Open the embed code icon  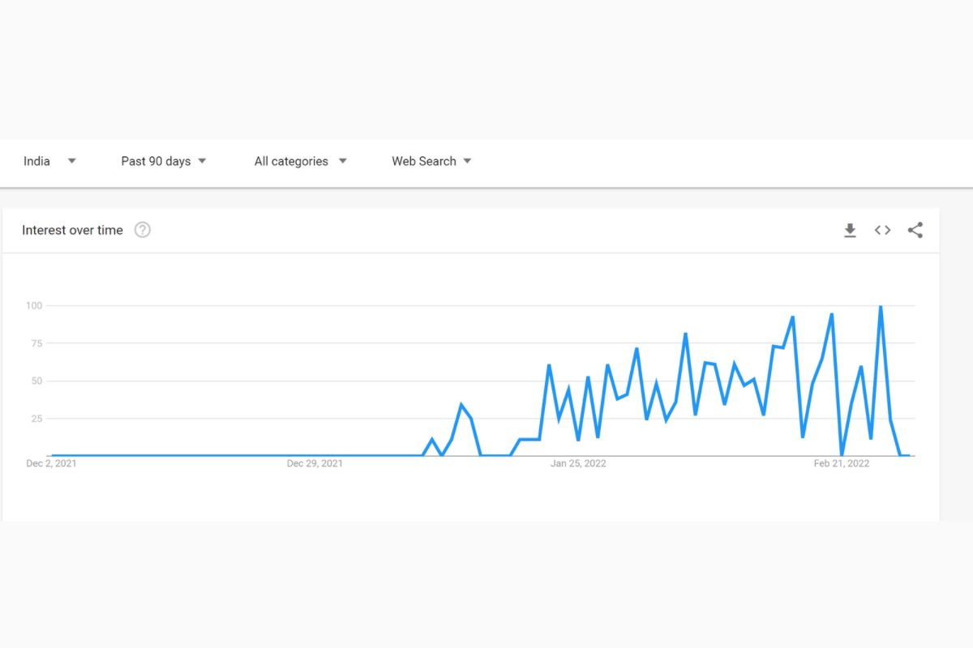[x=882, y=231]
